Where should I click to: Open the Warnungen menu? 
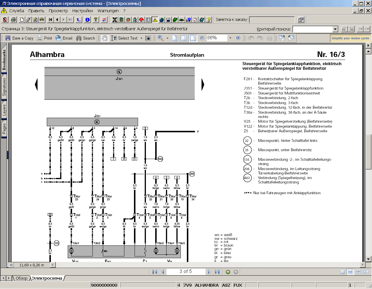click(x=108, y=11)
